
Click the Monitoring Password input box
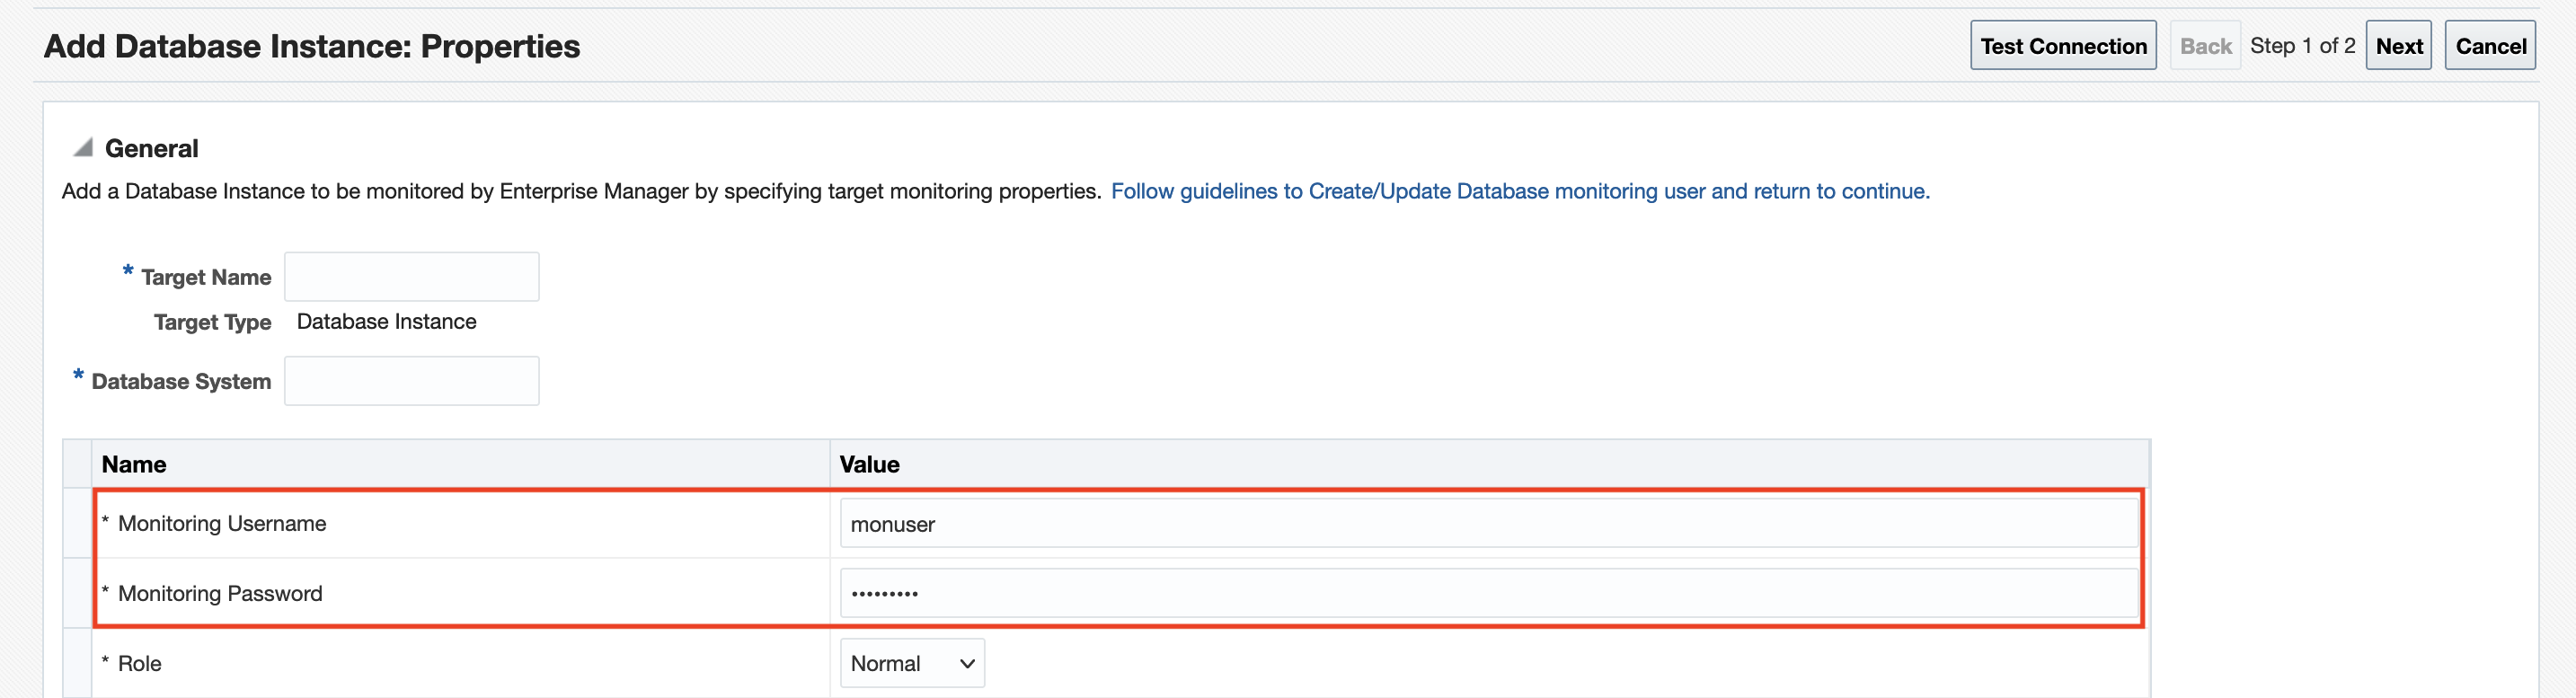[x=1488, y=594]
